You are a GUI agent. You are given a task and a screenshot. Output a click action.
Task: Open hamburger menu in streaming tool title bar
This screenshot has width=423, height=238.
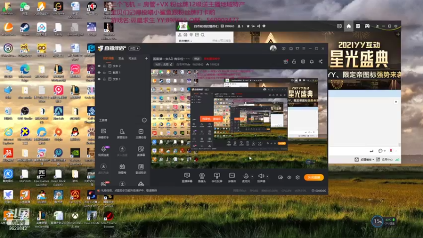point(304,49)
